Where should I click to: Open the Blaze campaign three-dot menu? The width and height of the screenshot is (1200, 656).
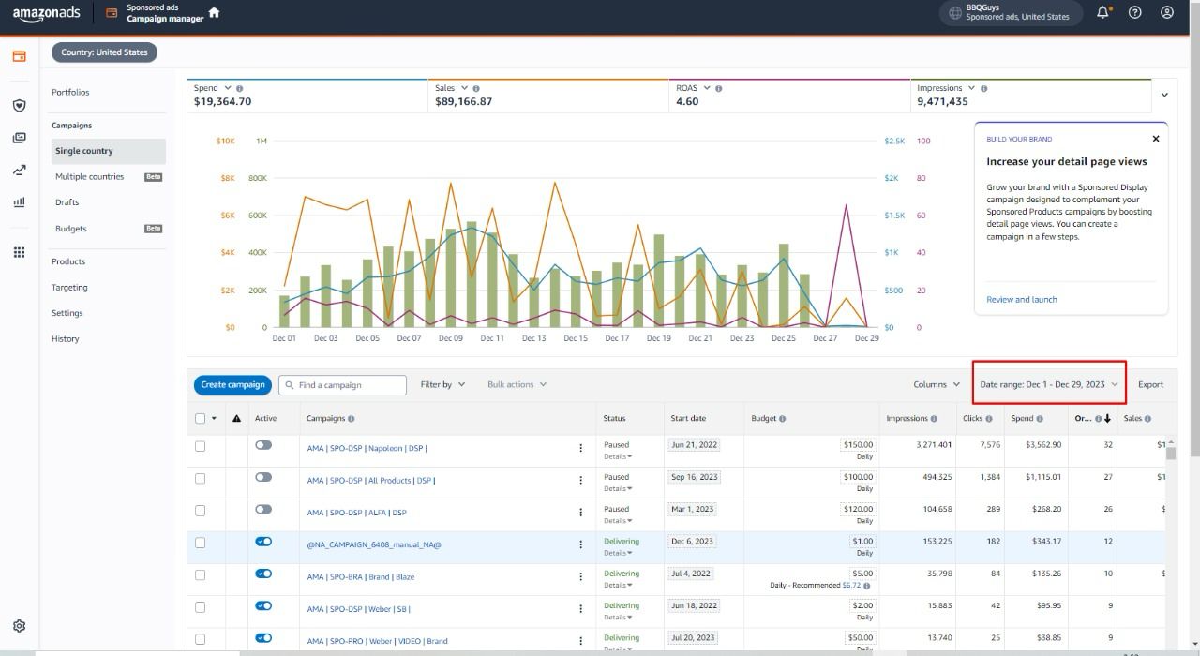click(581, 576)
